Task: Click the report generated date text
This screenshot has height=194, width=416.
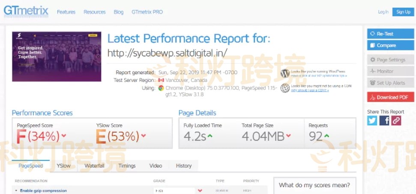Action: coord(198,72)
